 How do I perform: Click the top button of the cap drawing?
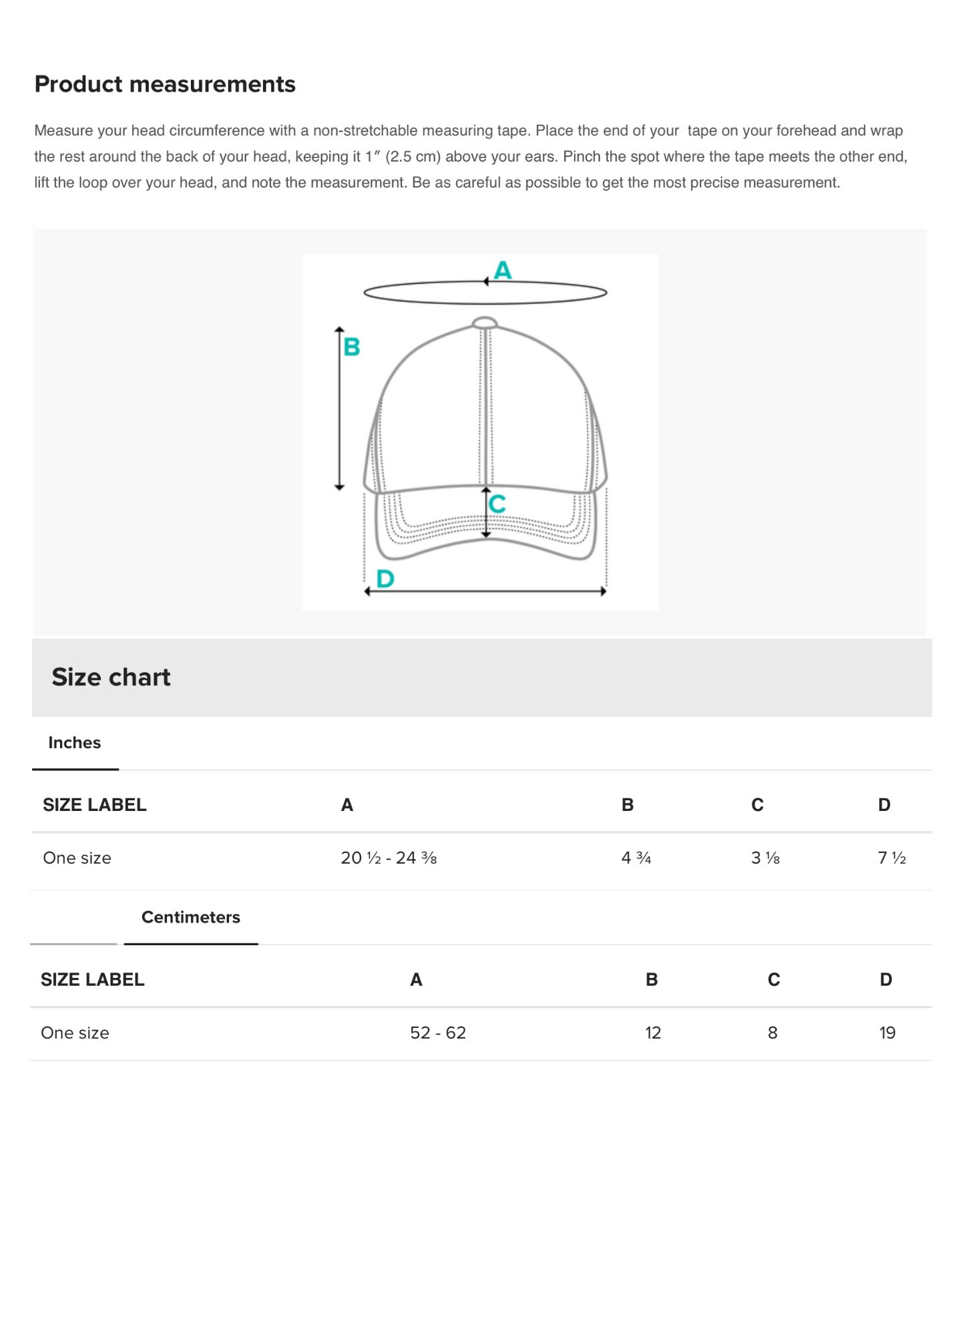click(485, 323)
